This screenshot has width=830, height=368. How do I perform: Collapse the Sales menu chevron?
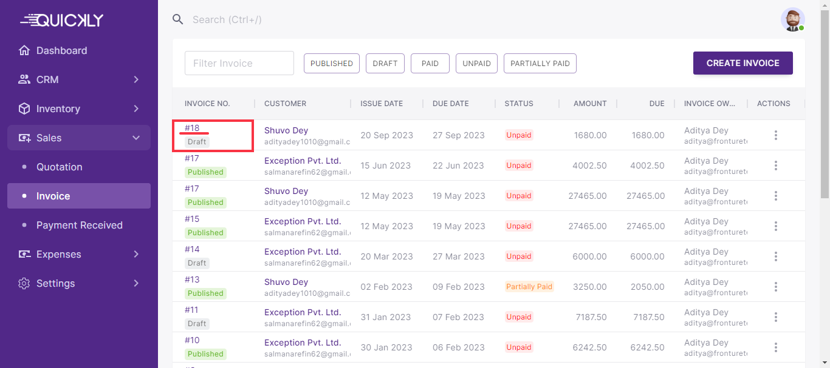136,138
